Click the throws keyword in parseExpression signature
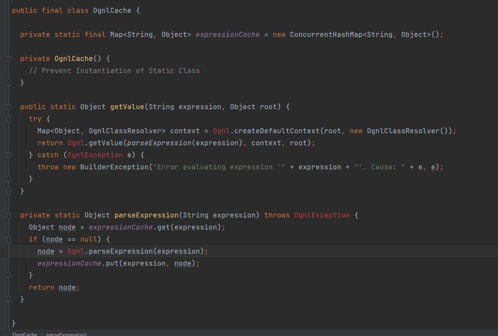 pyautogui.click(x=277, y=215)
